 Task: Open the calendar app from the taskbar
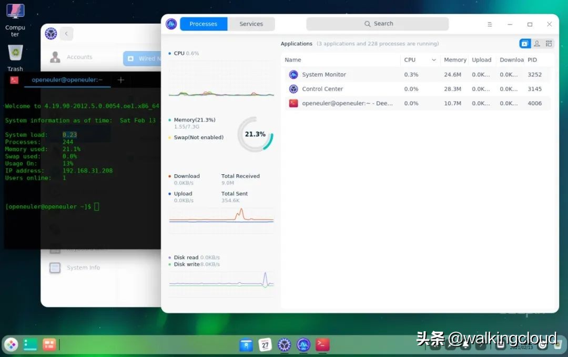pos(265,344)
